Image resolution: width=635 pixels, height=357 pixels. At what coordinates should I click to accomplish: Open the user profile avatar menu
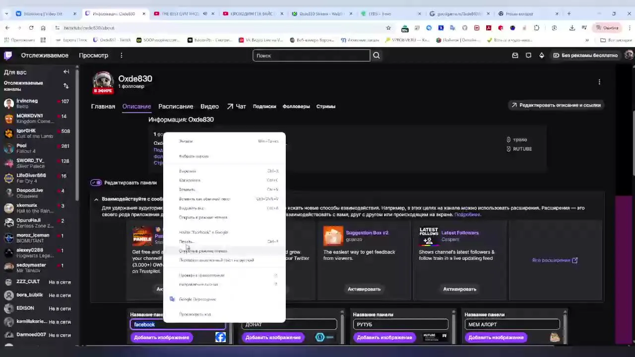pos(629,56)
